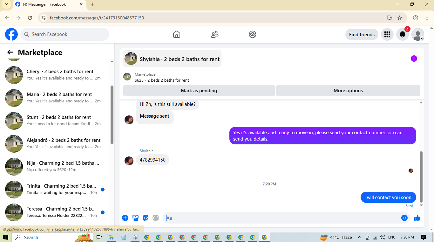
Task: Open the Windows notification center
Action: (x=423, y=237)
